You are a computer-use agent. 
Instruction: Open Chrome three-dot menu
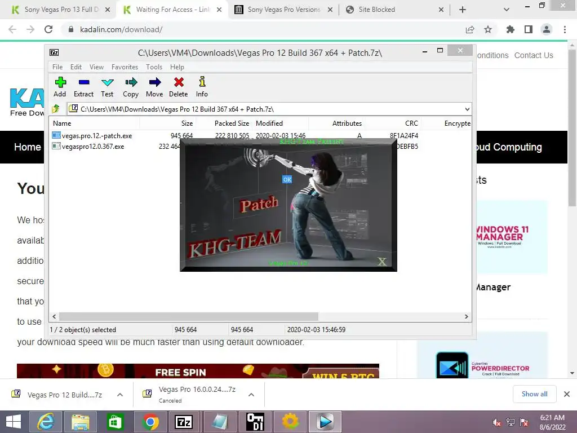click(565, 29)
